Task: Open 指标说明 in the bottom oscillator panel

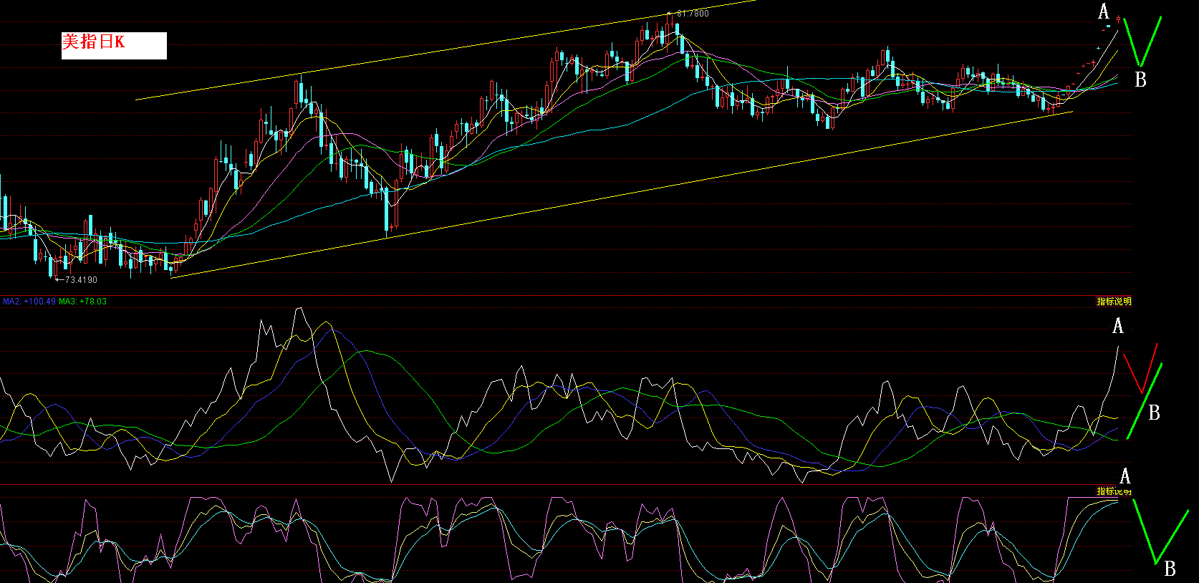Action: tap(1114, 491)
